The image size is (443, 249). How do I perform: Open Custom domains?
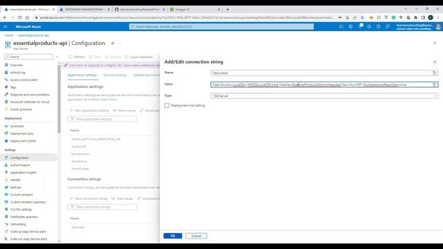coord(21,195)
